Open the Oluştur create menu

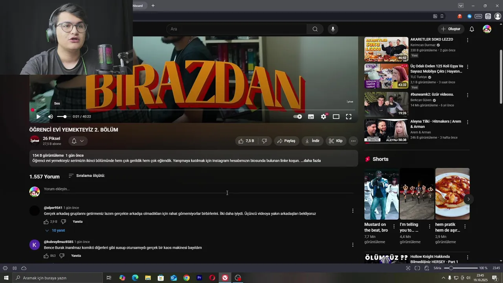451,29
